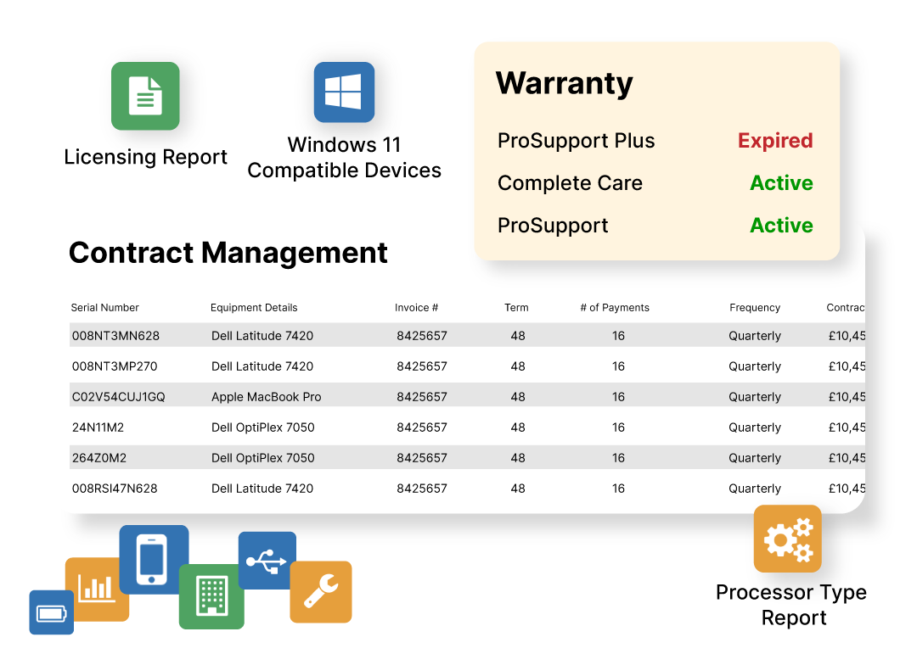This screenshot has width=917, height=665.
Task: Click Dell Latitude 7420 in row 008NT3MN628
Action: 262,336
